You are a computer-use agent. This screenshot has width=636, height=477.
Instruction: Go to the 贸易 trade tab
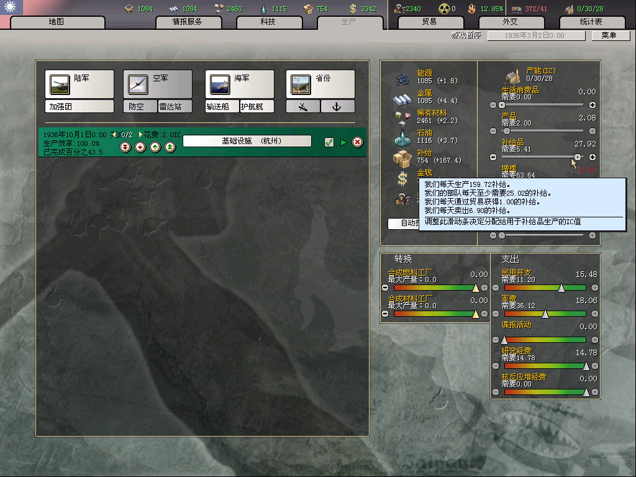click(430, 22)
